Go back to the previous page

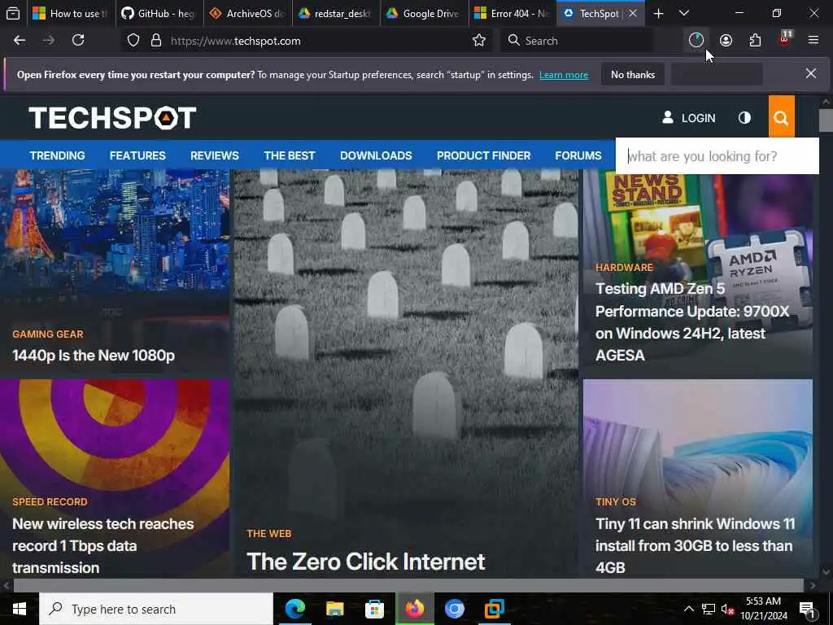[20, 41]
